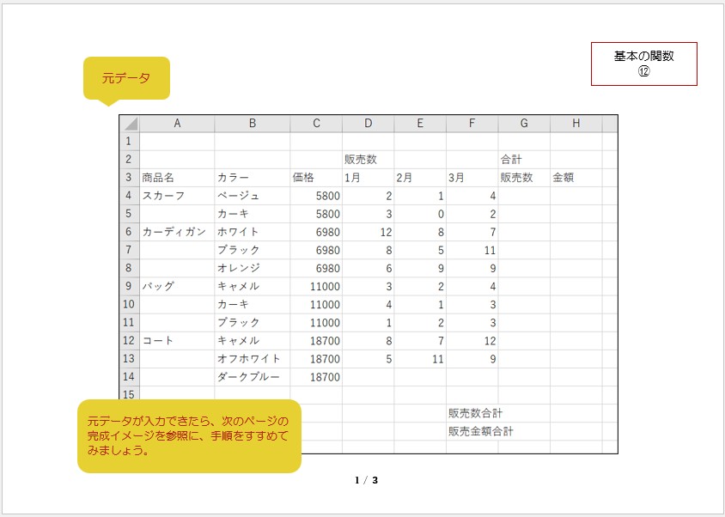The width and height of the screenshot is (725, 517).
Task: Click the 販売金額合計 label cell
Action: [x=481, y=431]
